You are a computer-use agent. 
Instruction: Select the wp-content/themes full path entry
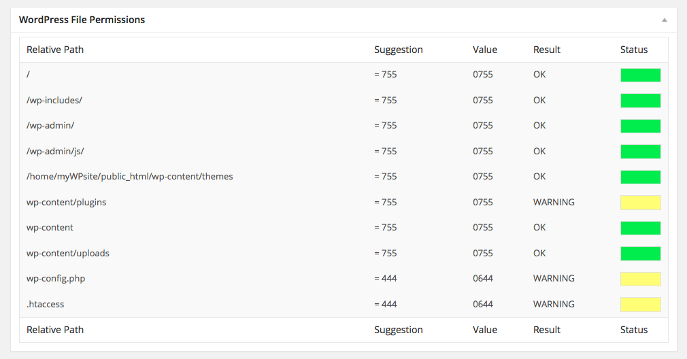click(130, 176)
